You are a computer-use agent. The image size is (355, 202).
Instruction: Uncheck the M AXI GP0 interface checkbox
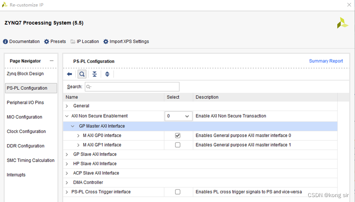pos(178,135)
